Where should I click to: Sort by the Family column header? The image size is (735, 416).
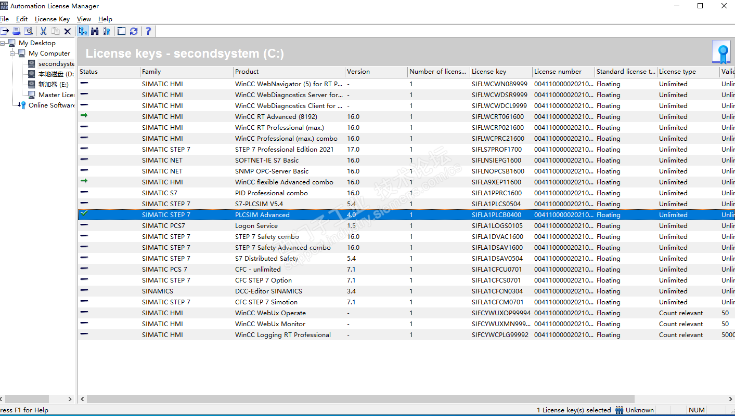(186, 72)
